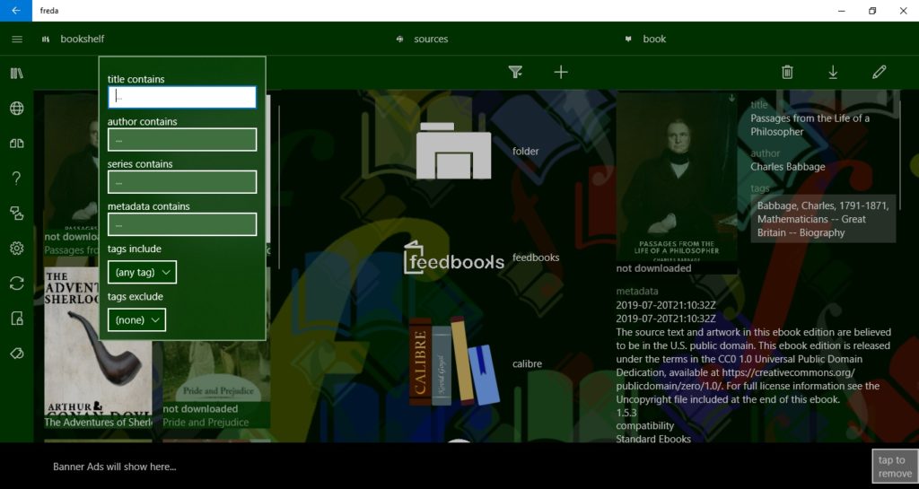
Task: Open the folder source icon
Action: coord(453,151)
